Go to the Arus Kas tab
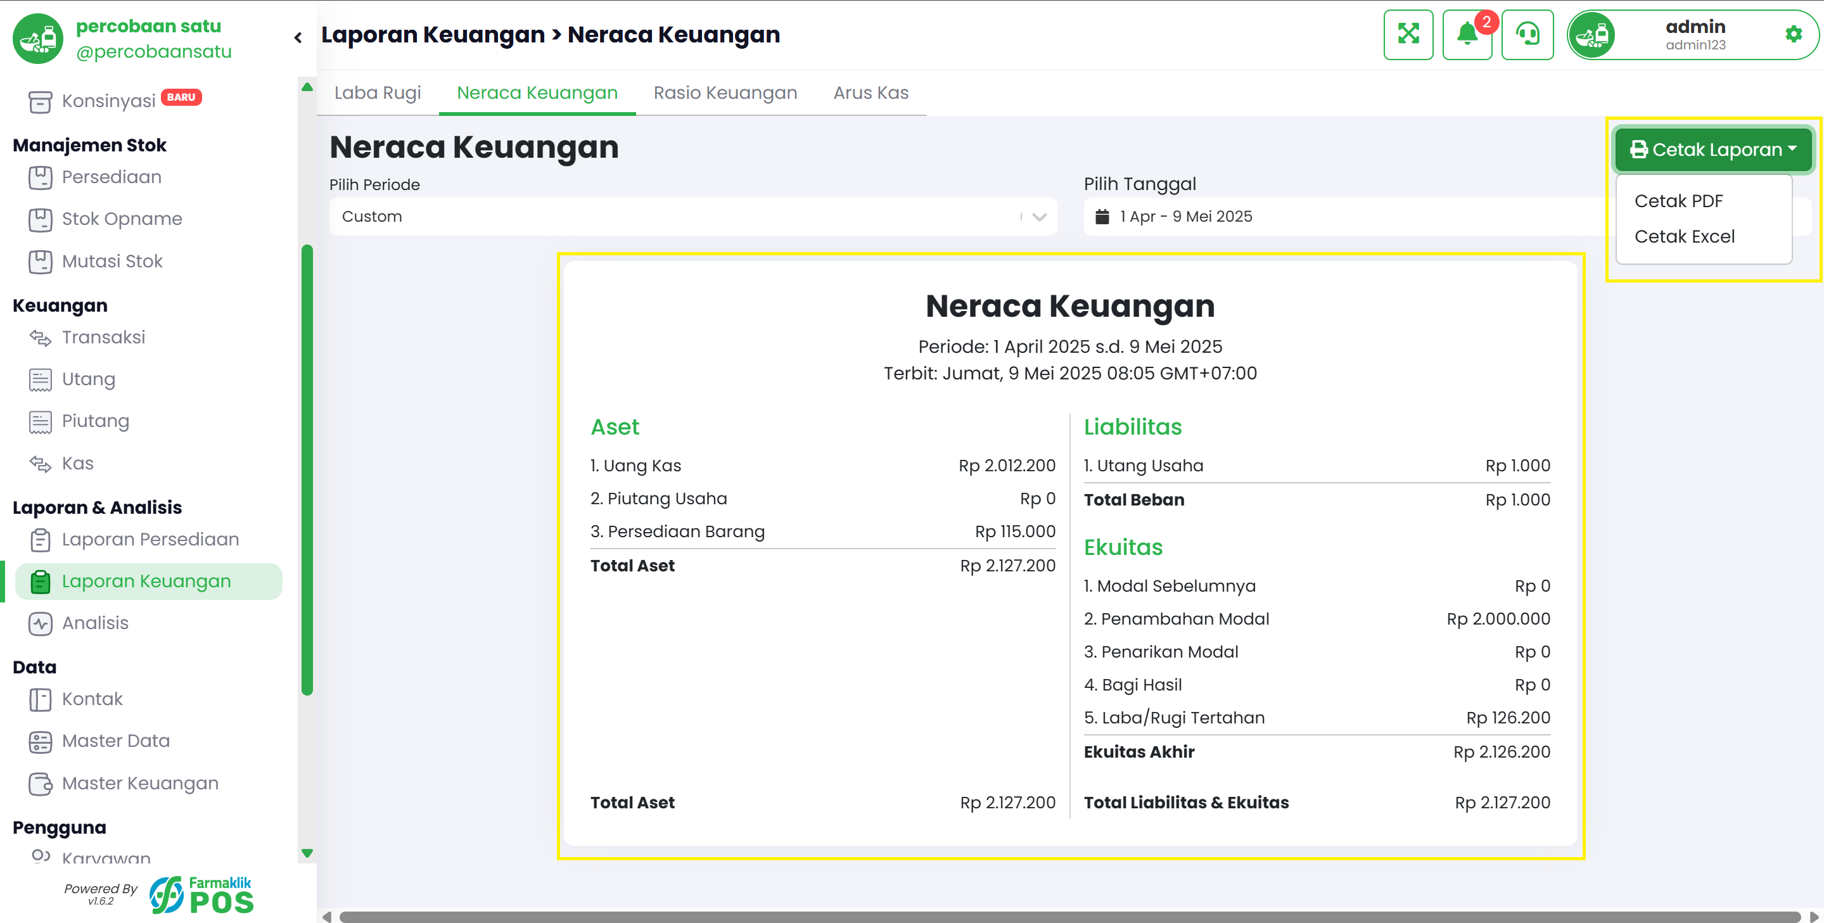This screenshot has width=1824, height=923. click(x=871, y=92)
